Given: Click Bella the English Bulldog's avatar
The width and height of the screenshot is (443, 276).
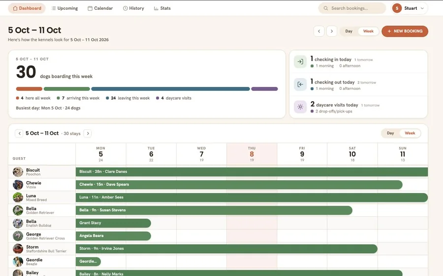Looking at the screenshot, I should pyautogui.click(x=18, y=223).
